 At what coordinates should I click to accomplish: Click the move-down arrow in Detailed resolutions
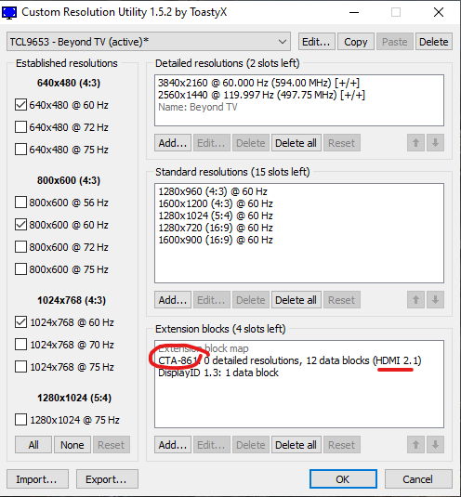435,143
